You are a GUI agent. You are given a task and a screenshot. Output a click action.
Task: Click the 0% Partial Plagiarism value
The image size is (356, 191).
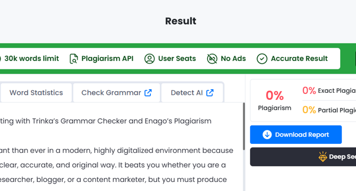pos(309,110)
